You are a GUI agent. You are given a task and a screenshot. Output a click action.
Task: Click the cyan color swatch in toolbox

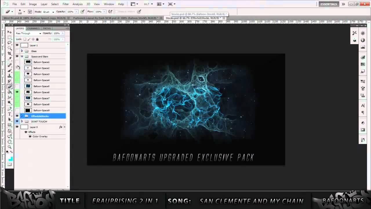11,159
